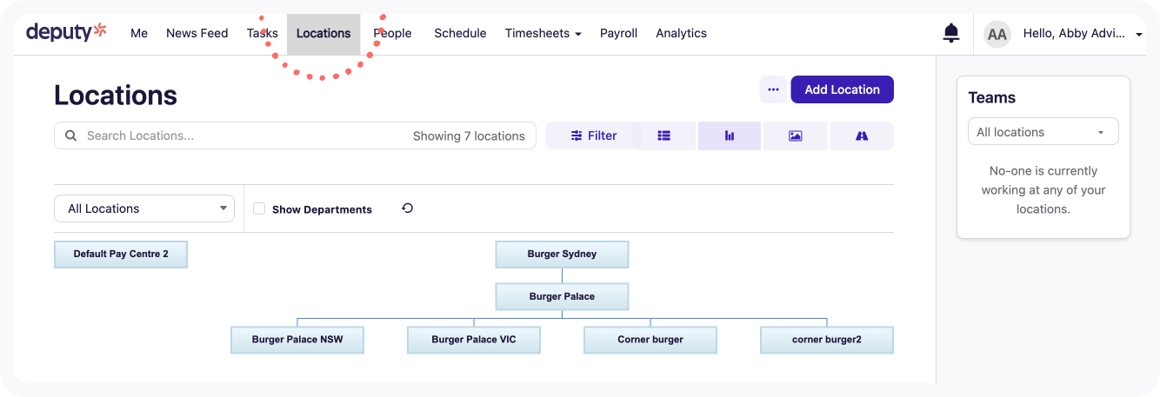Switch to map road view icon
Screen dimensions: 1160x397
point(862,136)
